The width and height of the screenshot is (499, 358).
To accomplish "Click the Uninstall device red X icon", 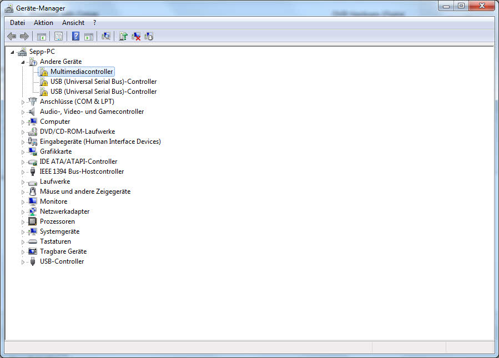I will point(136,36).
